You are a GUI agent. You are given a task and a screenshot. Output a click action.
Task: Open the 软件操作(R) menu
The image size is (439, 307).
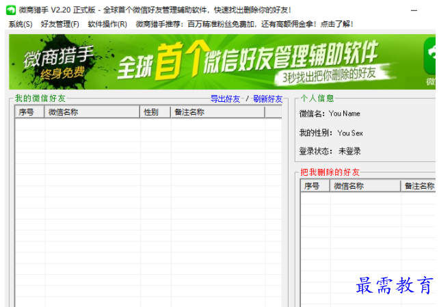[x=107, y=25]
